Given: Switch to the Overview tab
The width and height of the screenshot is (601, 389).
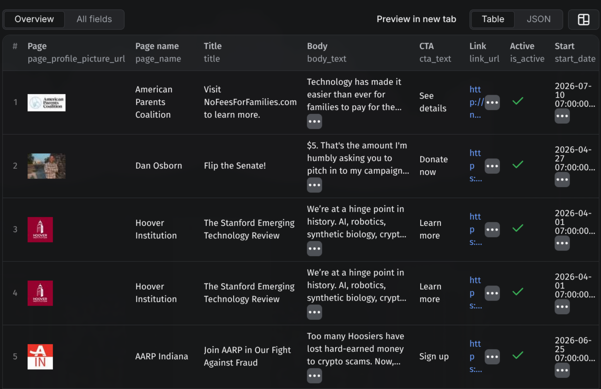Looking at the screenshot, I should 34,19.
